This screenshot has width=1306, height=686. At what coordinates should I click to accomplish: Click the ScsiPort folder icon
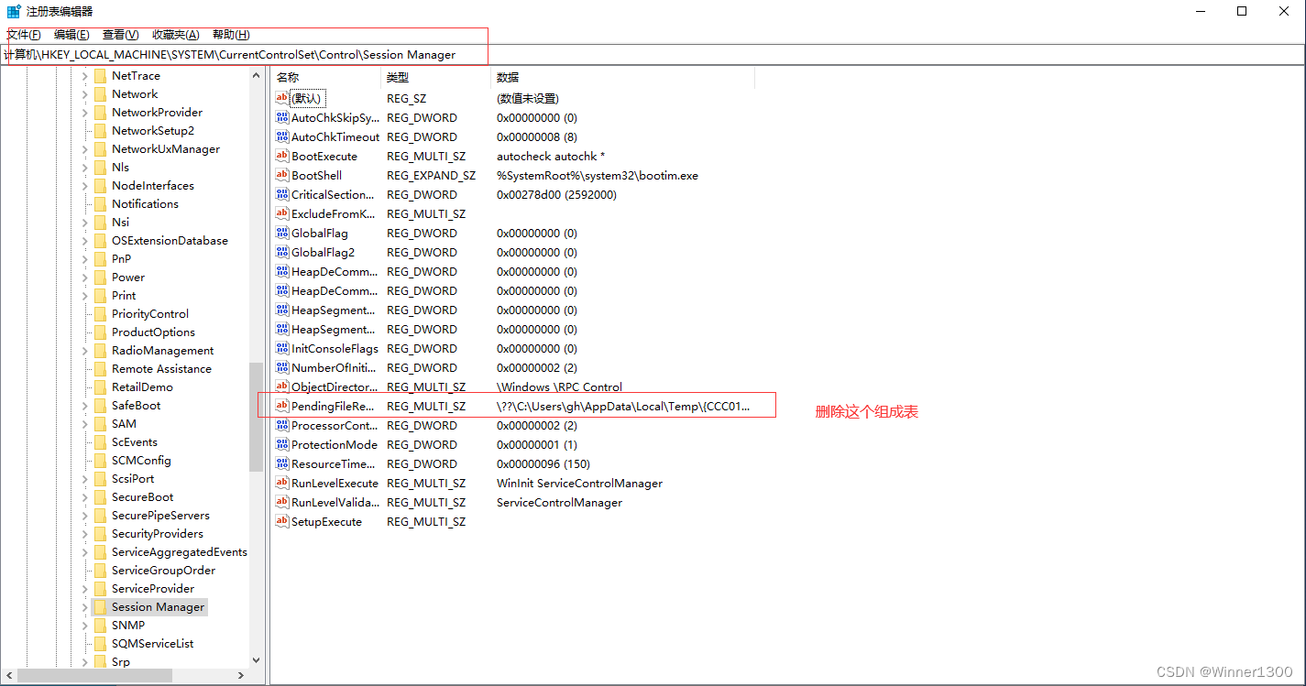[x=101, y=479]
